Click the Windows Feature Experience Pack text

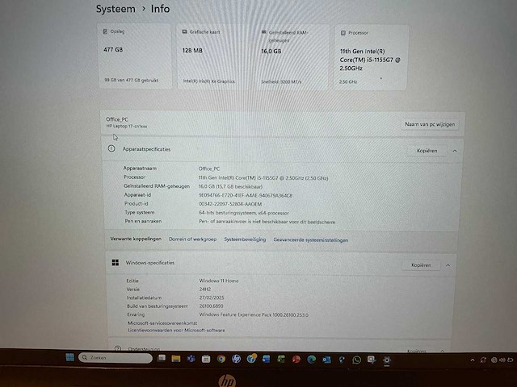pyautogui.click(x=254, y=315)
